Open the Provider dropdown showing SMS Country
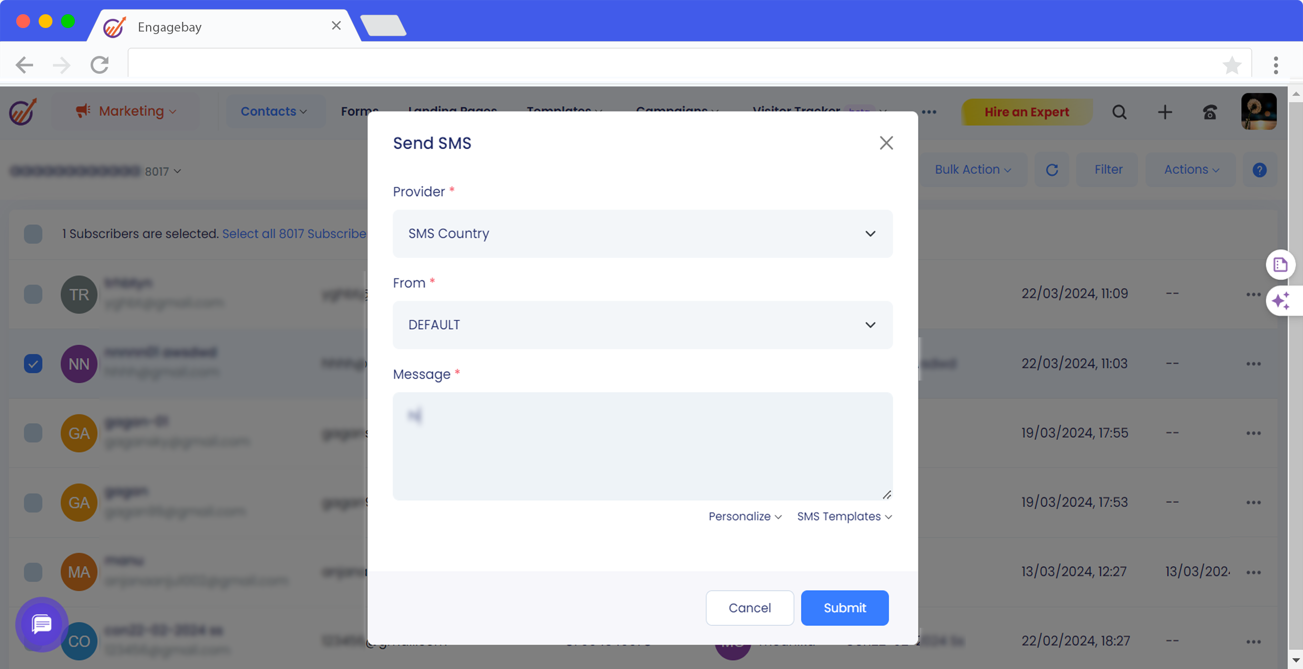This screenshot has height=669, width=1303. pyautogui.click(x=642, y=234)
